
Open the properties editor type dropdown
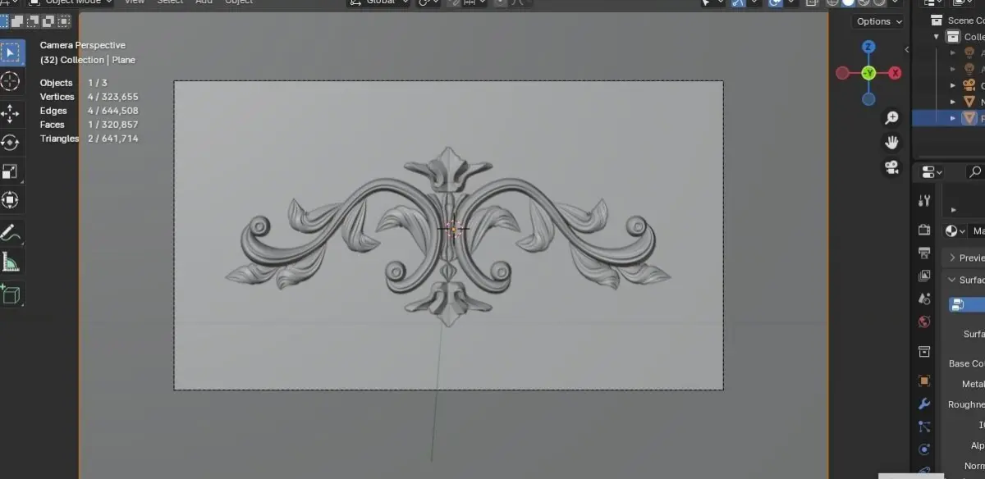(932, 171)
